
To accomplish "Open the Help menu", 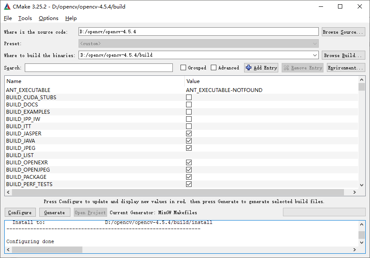I will pos(71,18).
